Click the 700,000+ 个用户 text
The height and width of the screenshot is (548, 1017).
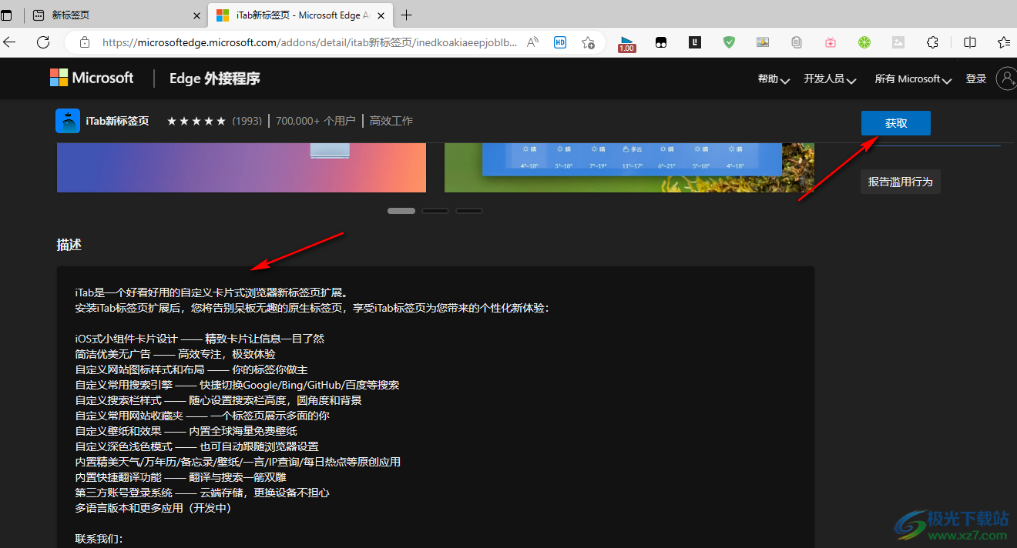click(x=316, y=121)
